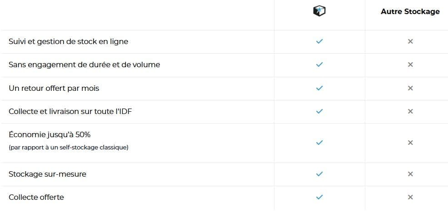
Task: Click the blue checkmark for no-commitment row
Action: [319, 64]
